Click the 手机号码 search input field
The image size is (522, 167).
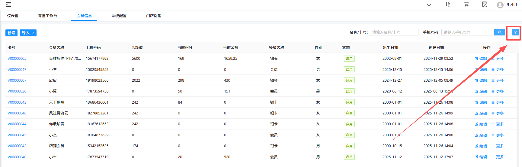point(467,32)
